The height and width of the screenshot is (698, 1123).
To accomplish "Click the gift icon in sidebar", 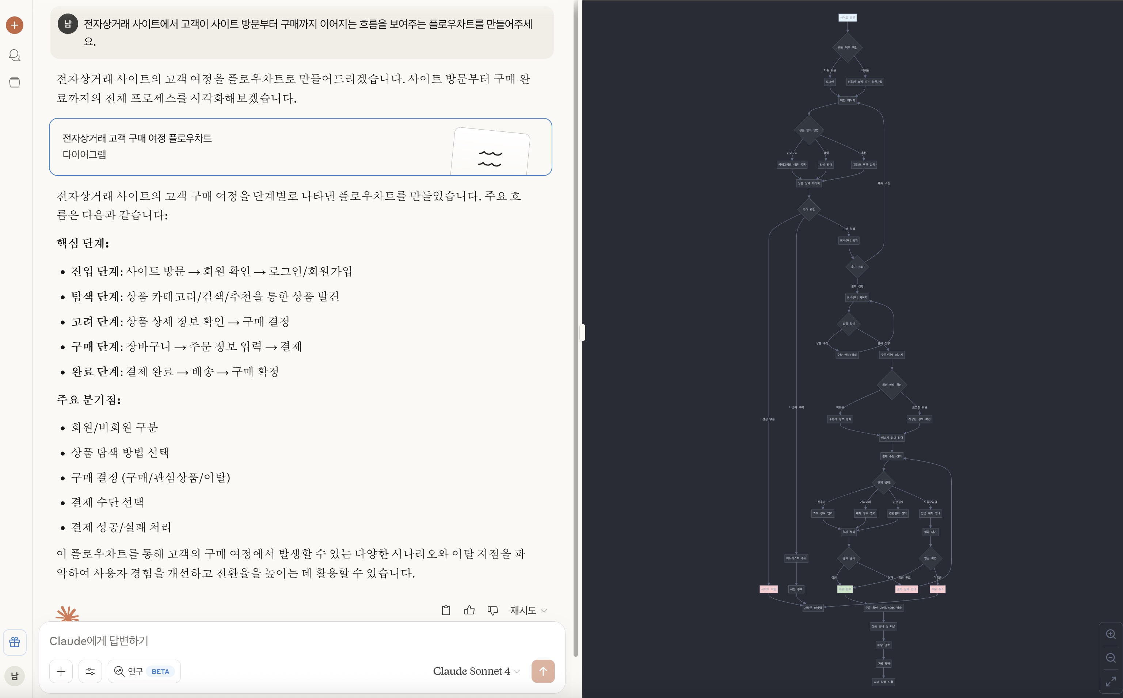I will coord(14,642).
